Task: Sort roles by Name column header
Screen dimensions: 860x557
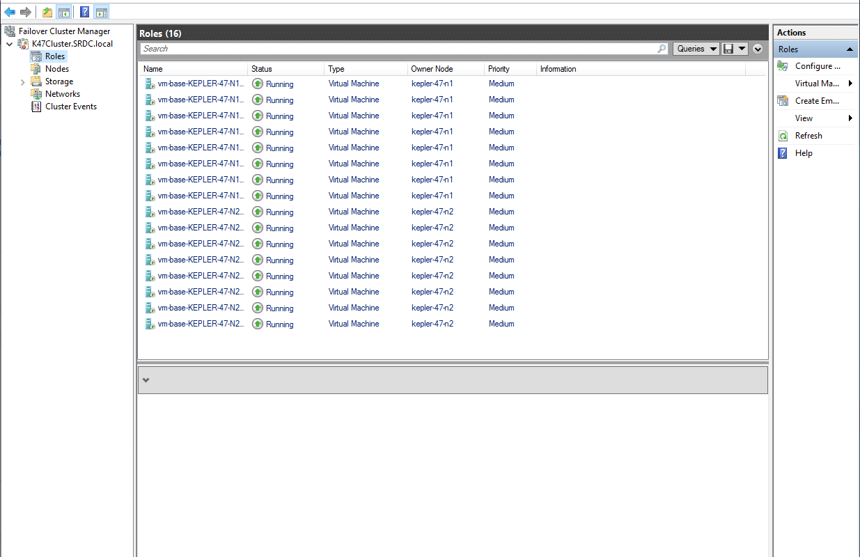Action: click(194, 69)
